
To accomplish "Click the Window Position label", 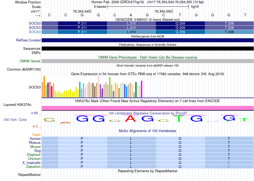I will 28,2.
